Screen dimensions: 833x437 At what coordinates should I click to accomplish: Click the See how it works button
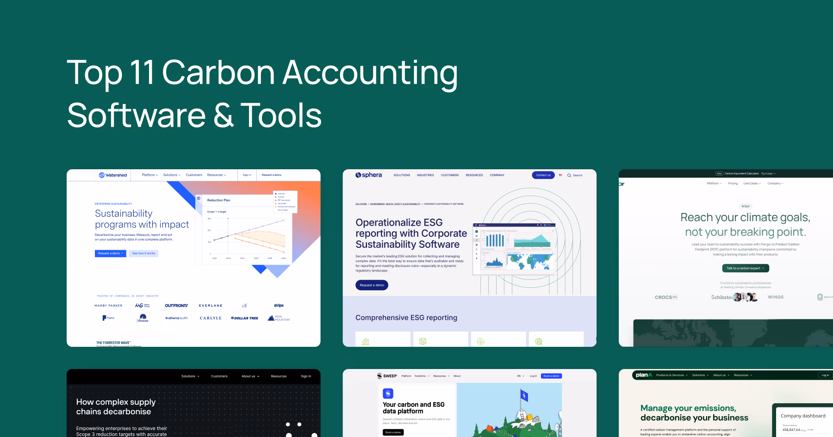[143, 253]
